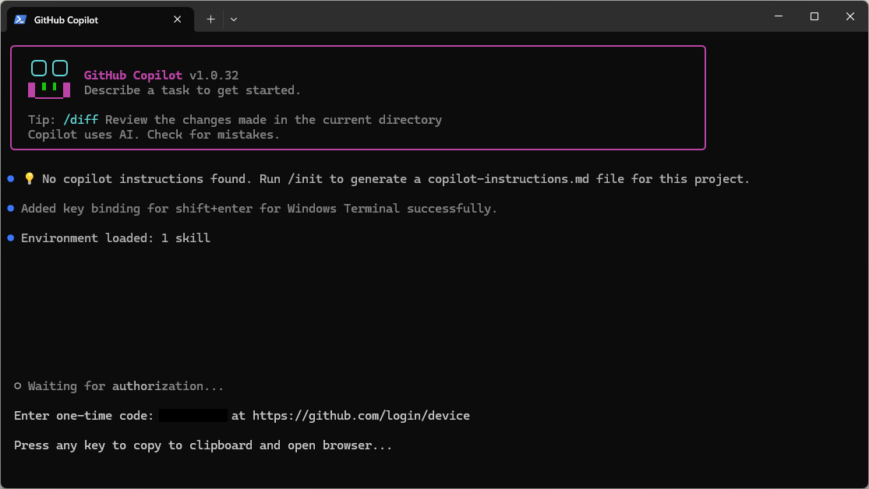Viewport: 869px width, 489px height.
Task: Click the pink GitHub Copilot heading
Action: click(x=132, y=76)
